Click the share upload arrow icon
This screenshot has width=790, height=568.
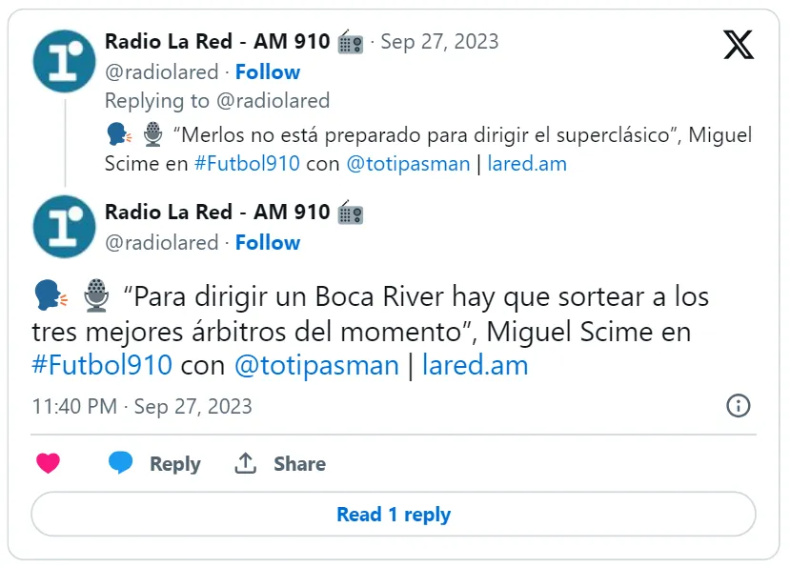tap(245, 463)
